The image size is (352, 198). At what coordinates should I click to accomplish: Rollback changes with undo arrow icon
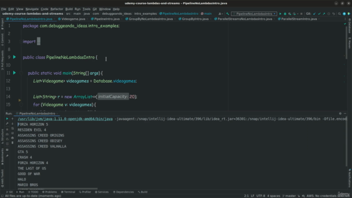[x=334, y=14]
